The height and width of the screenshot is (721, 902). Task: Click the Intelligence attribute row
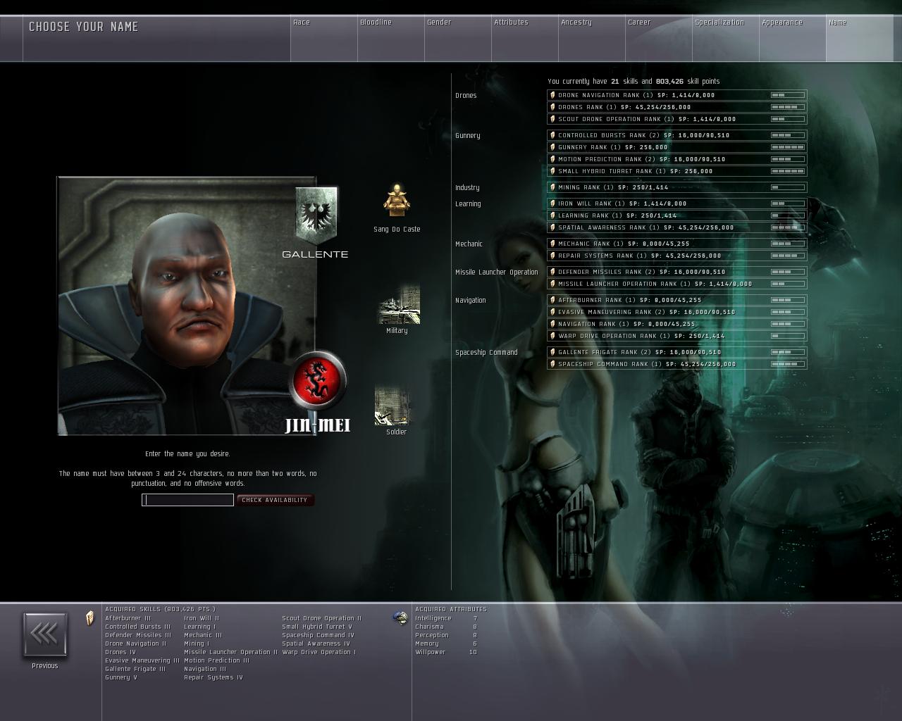[446, 618]
